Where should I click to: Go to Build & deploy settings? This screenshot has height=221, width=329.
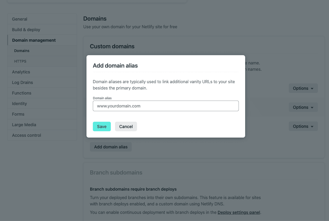click(x=26, y=30)
